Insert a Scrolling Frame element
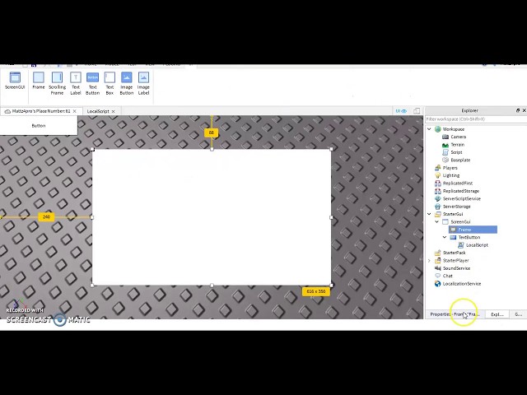 click(x=57, y=83)
